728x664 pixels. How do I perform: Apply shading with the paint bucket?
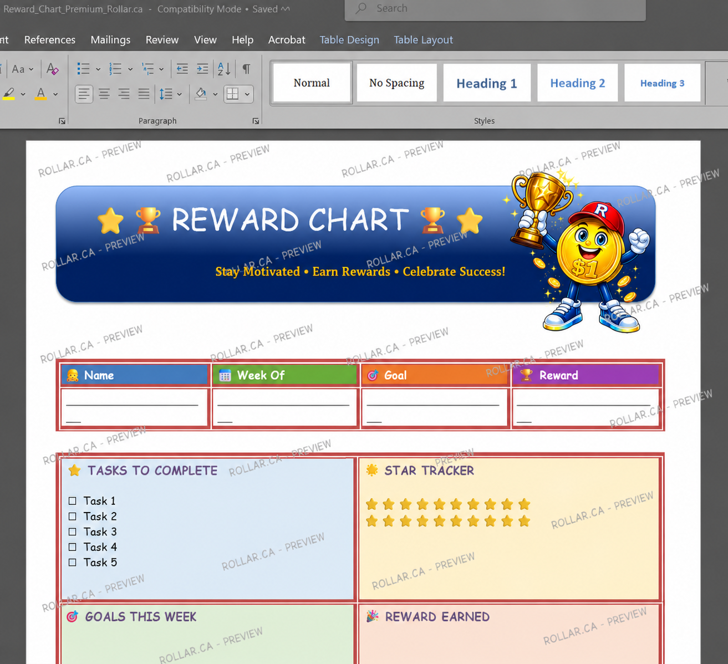tap(201, 94)
